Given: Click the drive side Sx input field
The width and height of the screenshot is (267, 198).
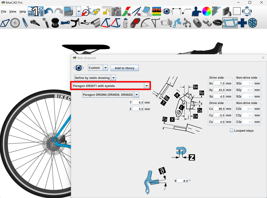Looking at the screenshot, I should point(219,83).
